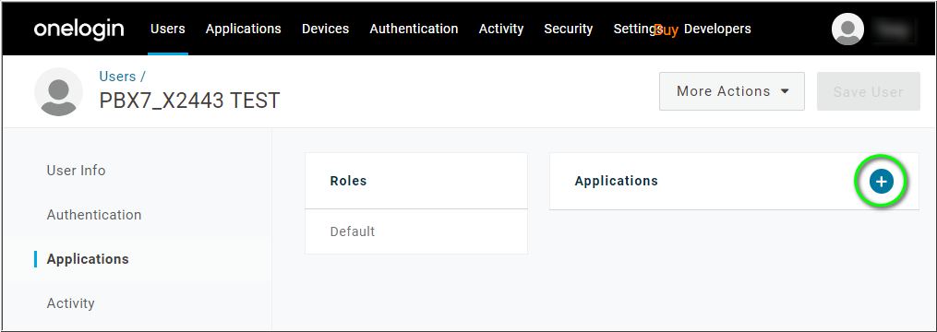This screenshot has height=332, width=937.
Task: Open the account avatar in top bar
Action: click(848, 29)
